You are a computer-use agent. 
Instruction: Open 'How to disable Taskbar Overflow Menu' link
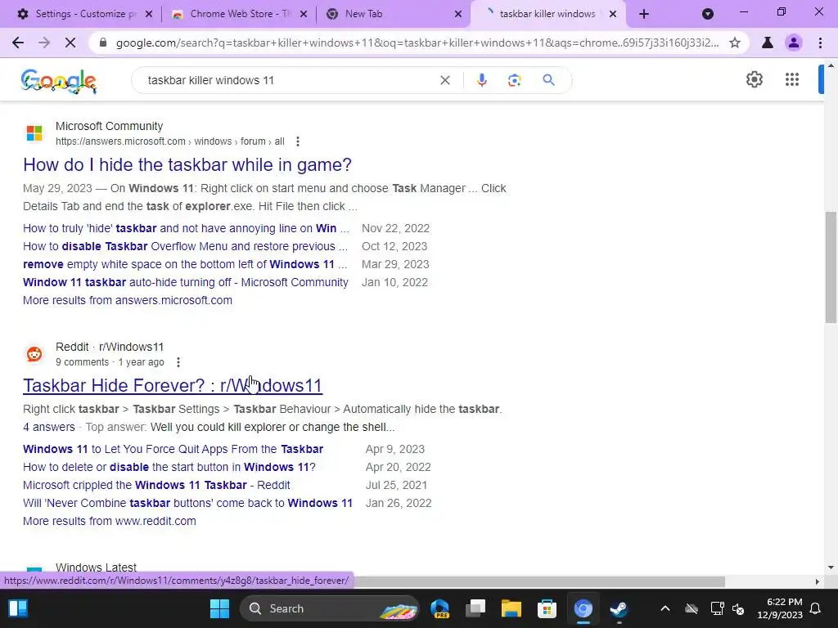186,246
